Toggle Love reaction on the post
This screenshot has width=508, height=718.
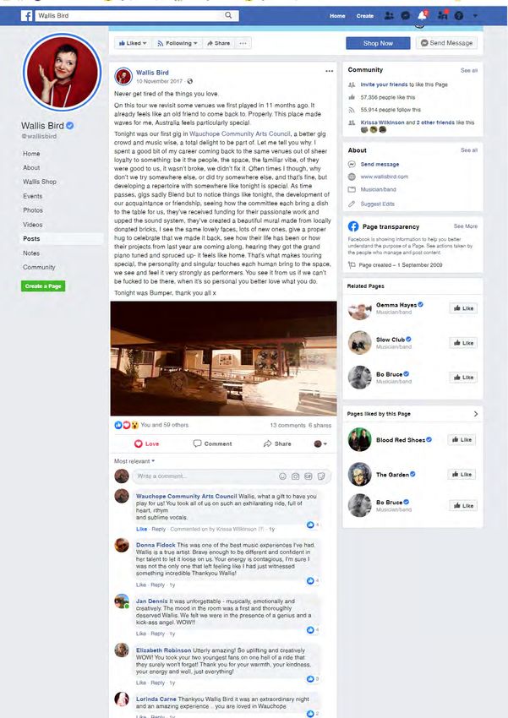click(x=146, y=443)
